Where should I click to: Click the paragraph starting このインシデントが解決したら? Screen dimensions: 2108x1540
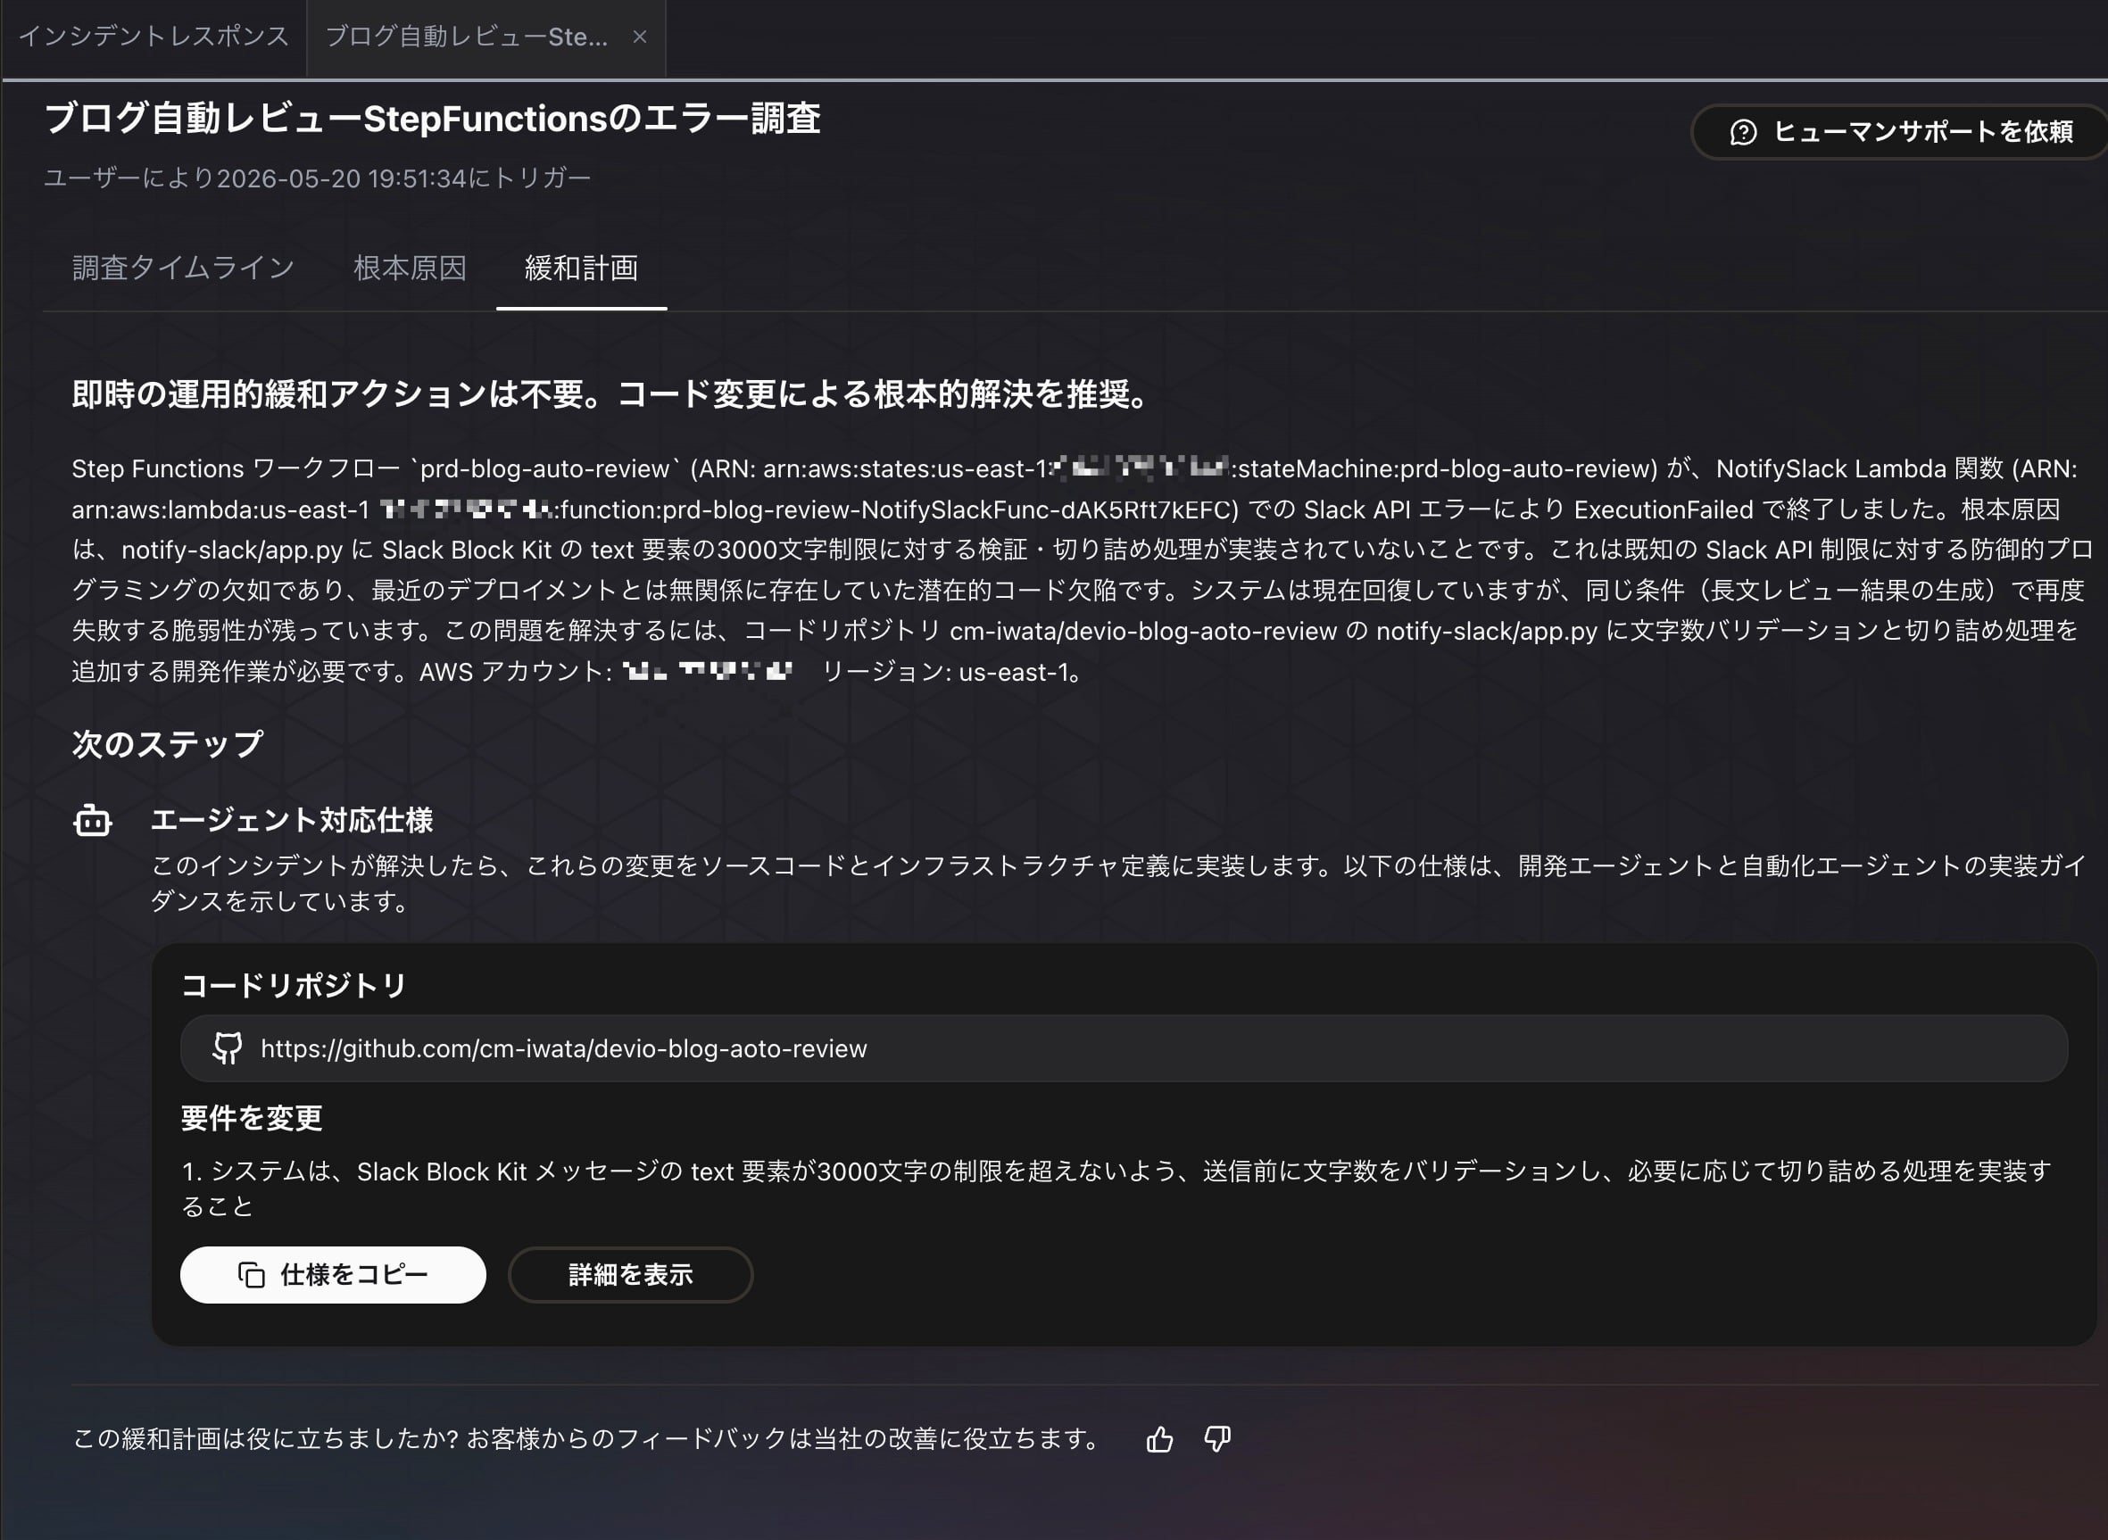(x=1117, y=883)
